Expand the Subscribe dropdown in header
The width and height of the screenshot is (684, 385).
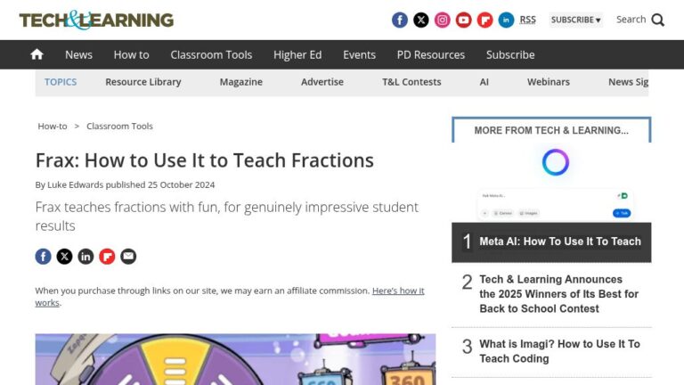(575, 20)
